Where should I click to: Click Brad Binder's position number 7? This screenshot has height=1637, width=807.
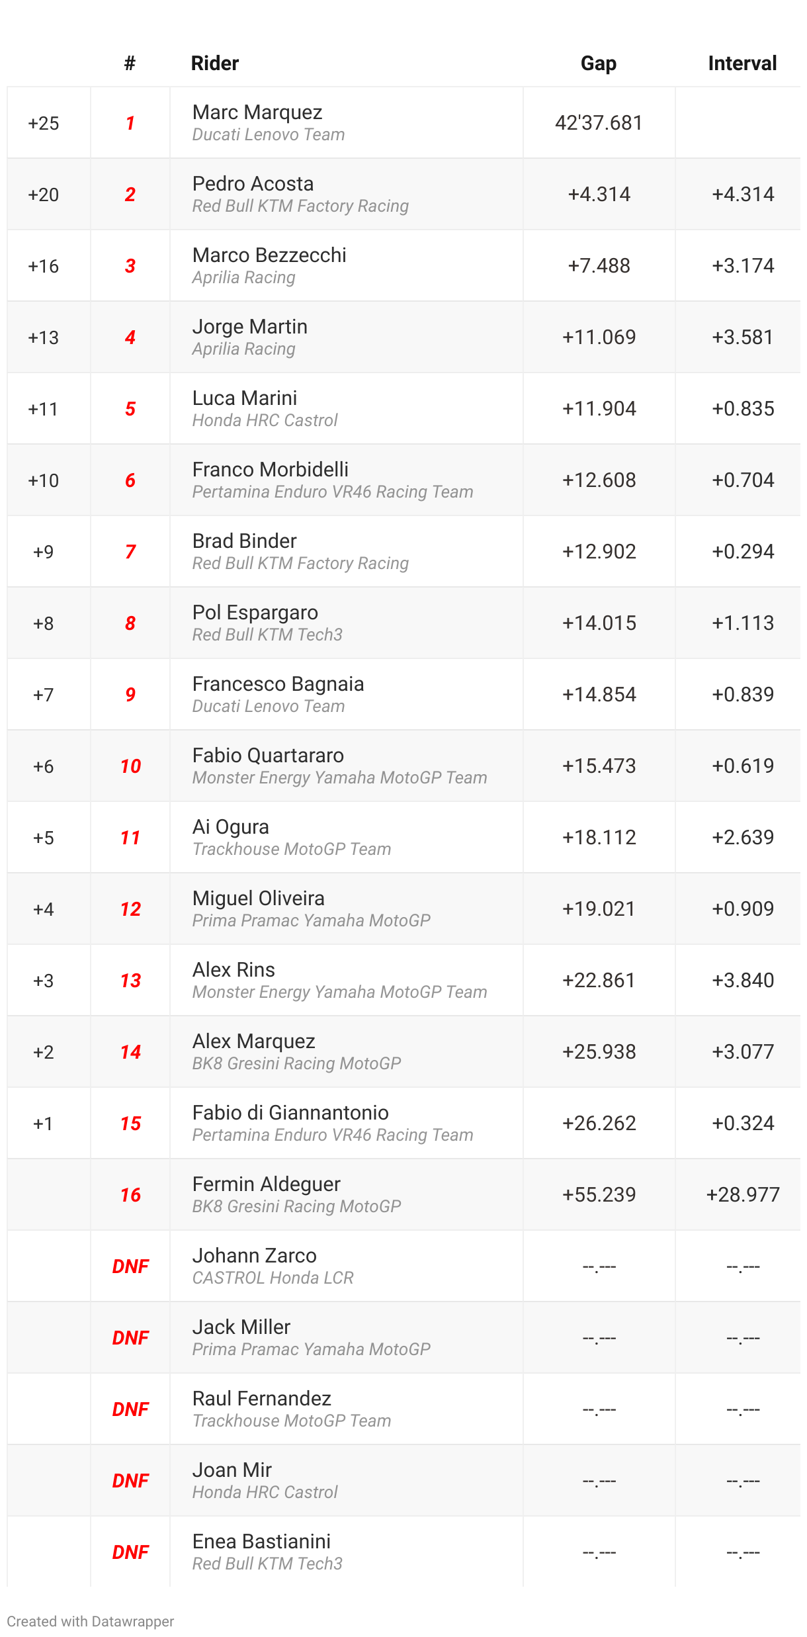pos(130,551)
